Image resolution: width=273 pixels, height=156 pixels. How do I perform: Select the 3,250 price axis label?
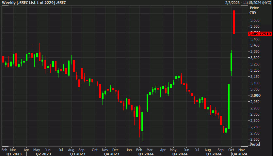pos(255,64)
